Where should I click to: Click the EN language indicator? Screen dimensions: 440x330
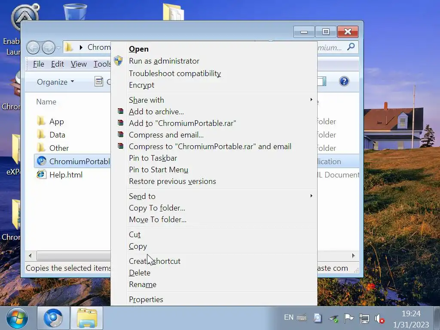[x=289, y=318]
